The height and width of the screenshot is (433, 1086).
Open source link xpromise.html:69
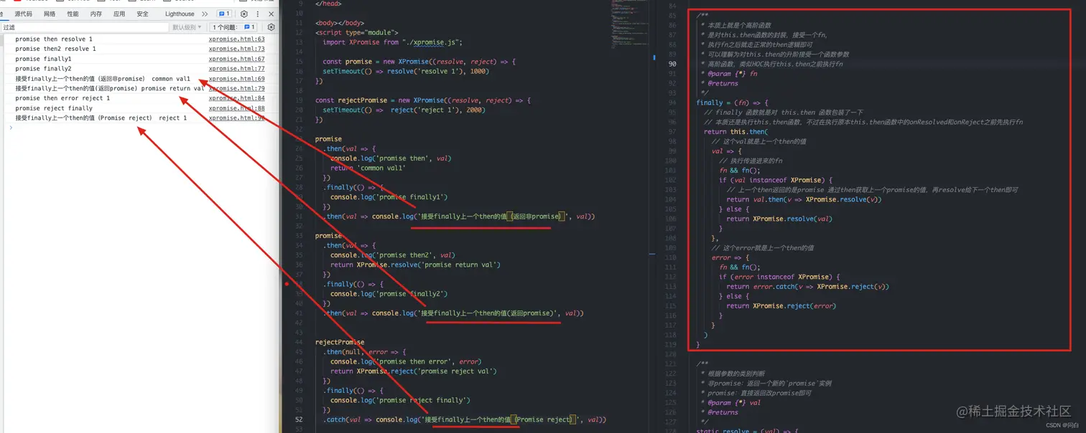pyautogui.click(x=236, y=79)
